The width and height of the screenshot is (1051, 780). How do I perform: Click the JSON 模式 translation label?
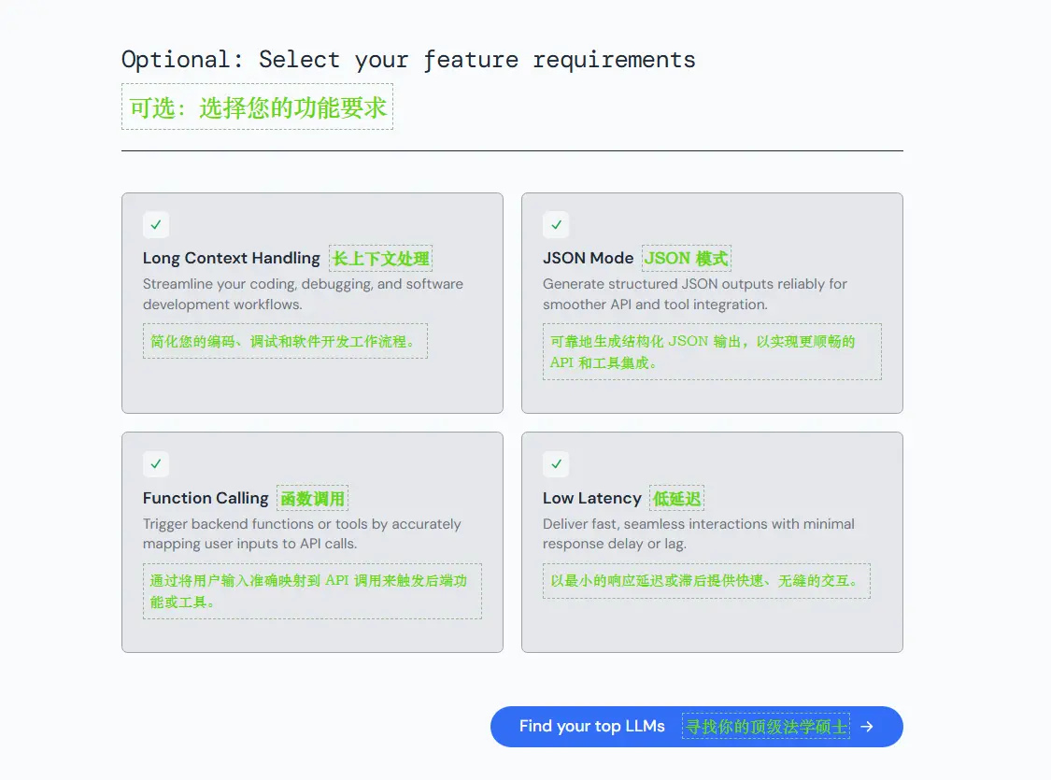coord(686,259)
